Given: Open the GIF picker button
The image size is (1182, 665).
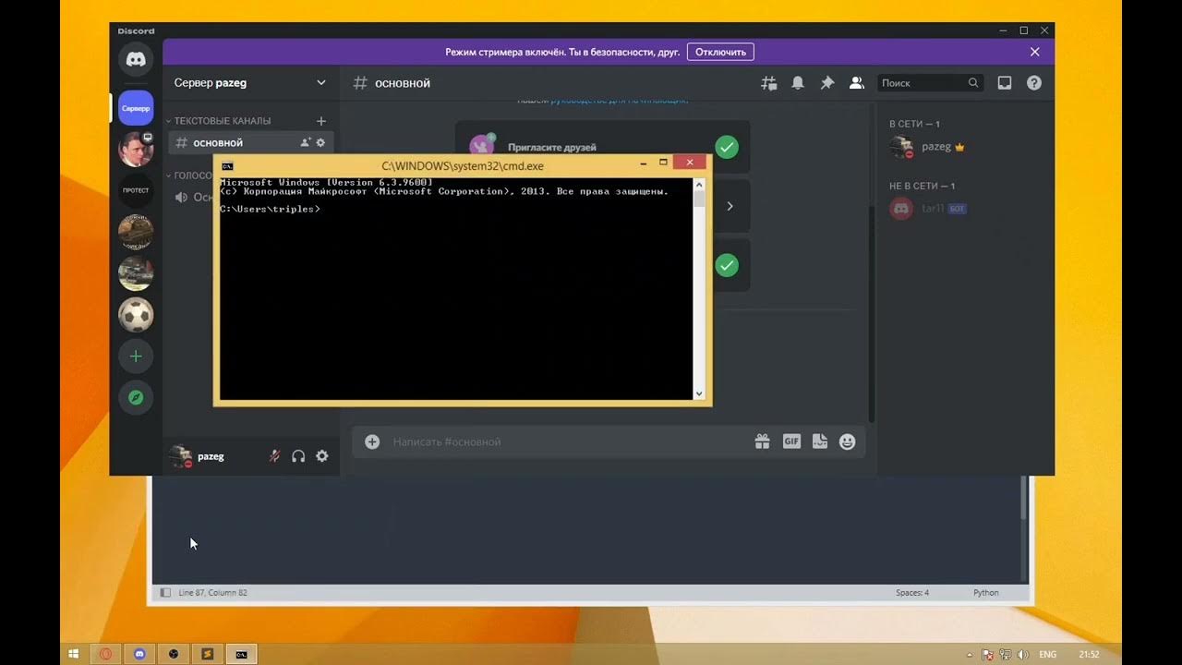Looking at the screenshot, I should tap(791, 441).
